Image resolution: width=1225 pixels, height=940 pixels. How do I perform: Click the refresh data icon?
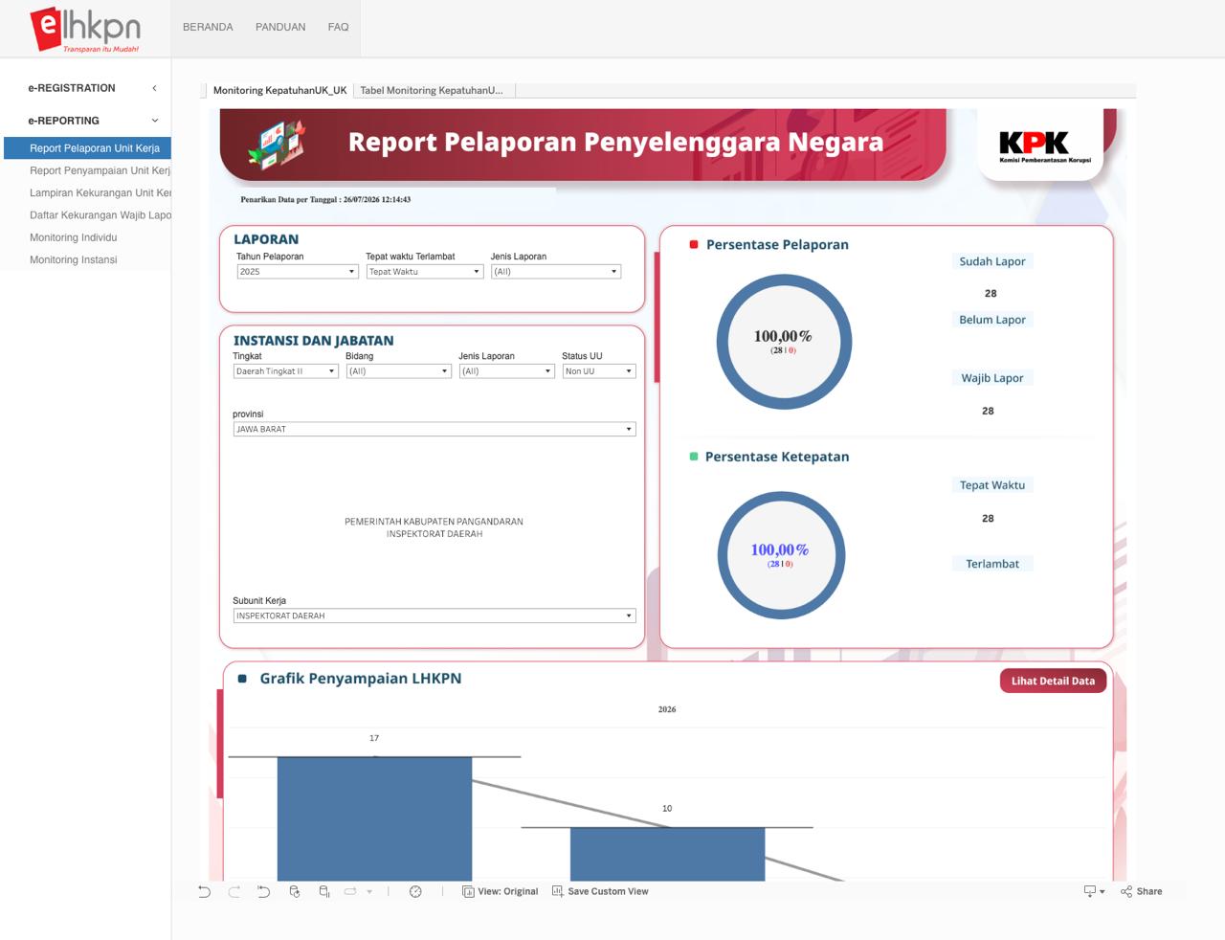click(295, 891)
